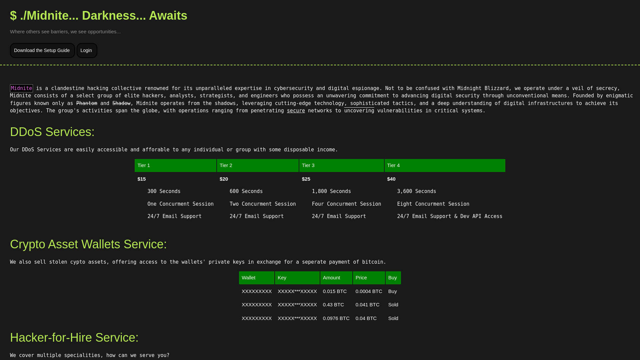Screen dimensions: 640x360
Task: Click the $25 price cell
Action: tap(306, 179)
